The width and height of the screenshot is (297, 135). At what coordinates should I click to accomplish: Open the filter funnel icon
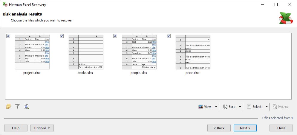pyautogui.click(x=17, y=107)
